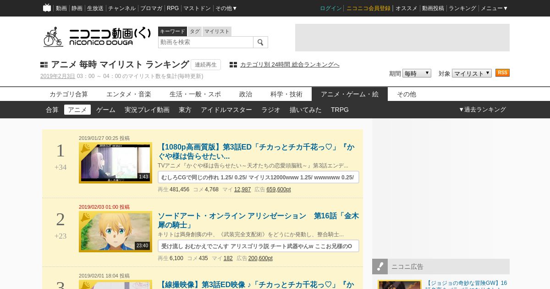This screenshot has height=289, width=550.
Task: Click the list icon beside ranking title
Action: tap(44, 65)
